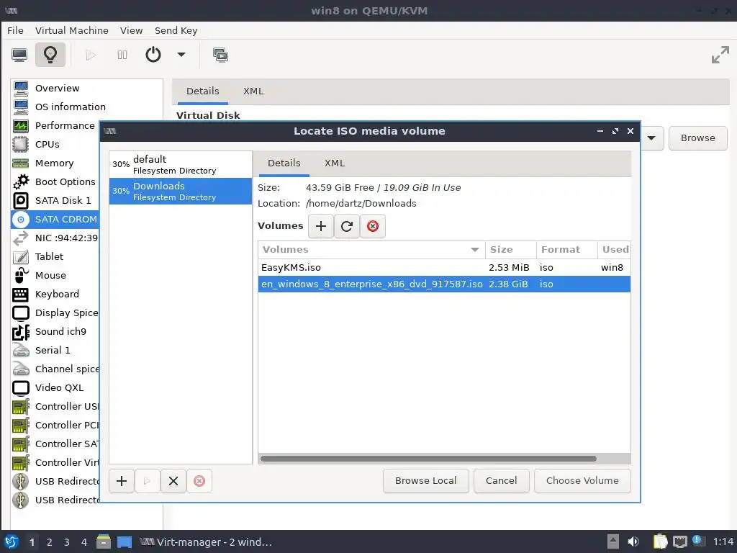Select the default storage pool

point(181,165)
